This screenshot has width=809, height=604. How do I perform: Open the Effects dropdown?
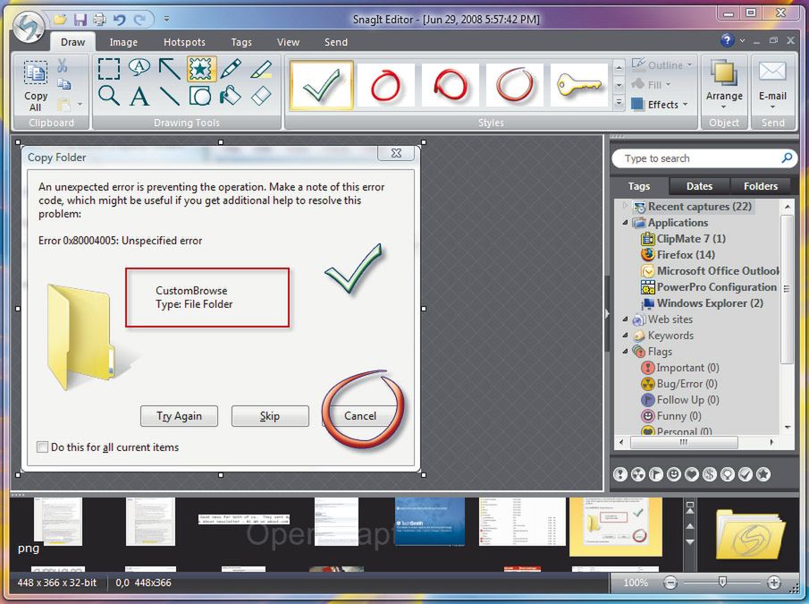click(661, 105)
